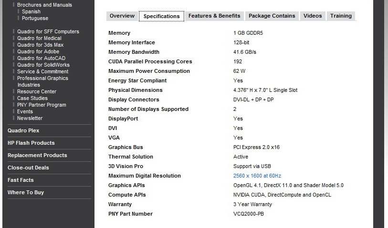The height and width of the screenshot is (228, 388).
Task: Open Replacement Products menu item
Action: 37,155
